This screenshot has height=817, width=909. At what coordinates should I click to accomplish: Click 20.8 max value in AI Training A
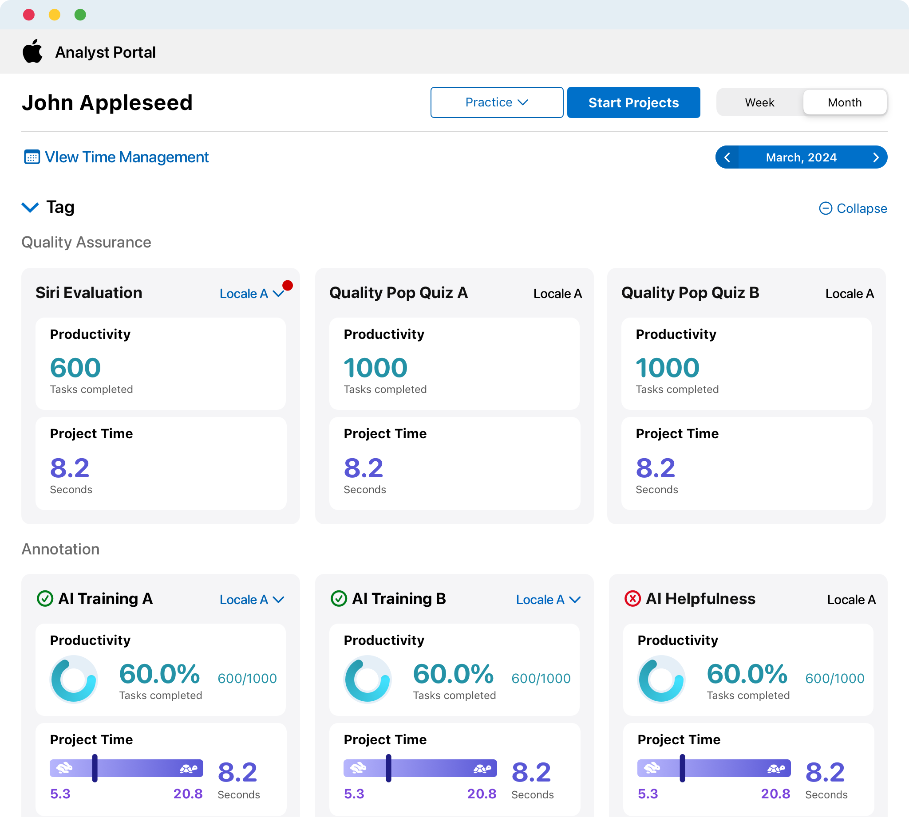click(x=188, y=793)
